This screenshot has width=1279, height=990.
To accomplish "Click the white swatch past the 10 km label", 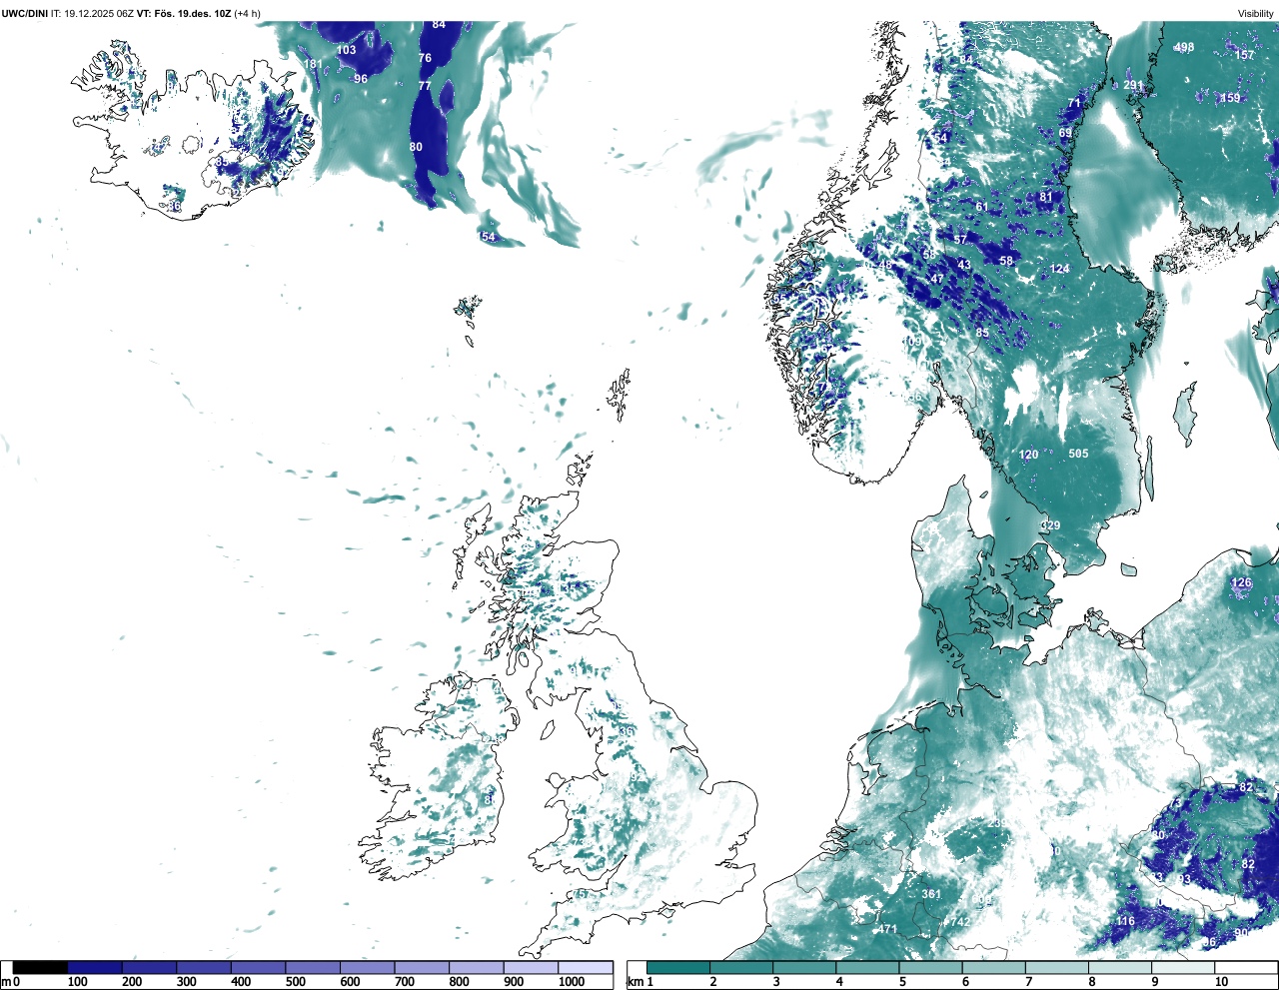I will click(x=1246, y=968).
